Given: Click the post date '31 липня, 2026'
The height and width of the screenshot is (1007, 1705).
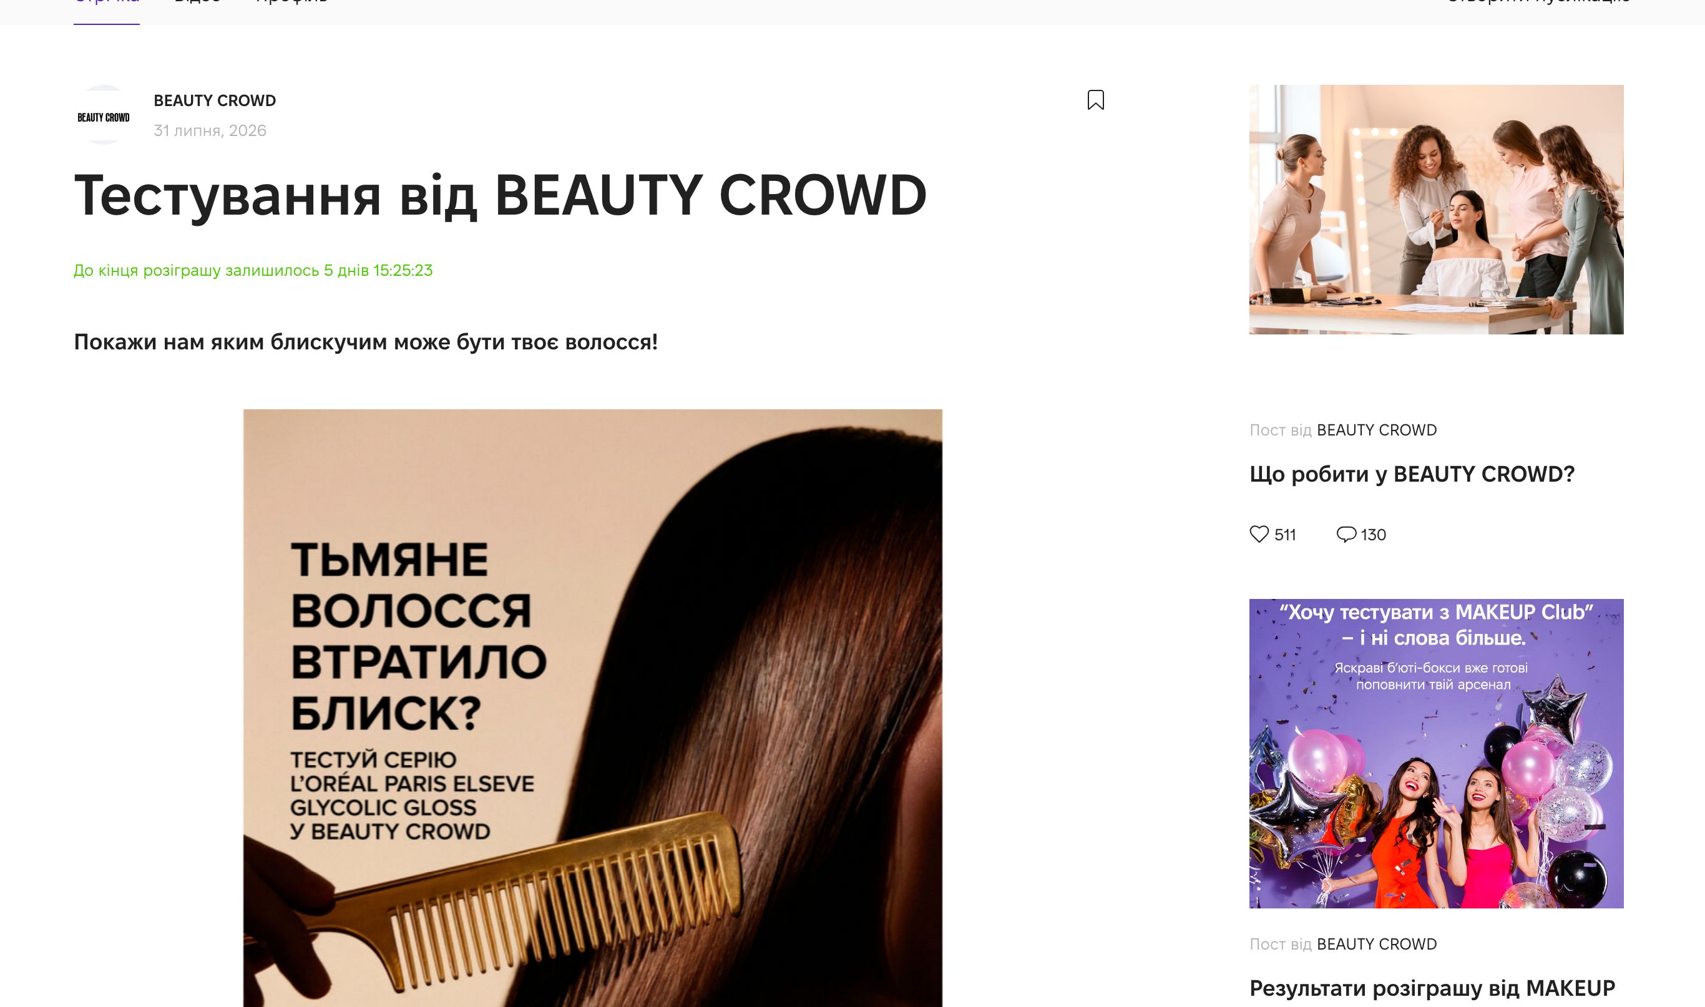Looking at the screenshot, I should [210, 130].
